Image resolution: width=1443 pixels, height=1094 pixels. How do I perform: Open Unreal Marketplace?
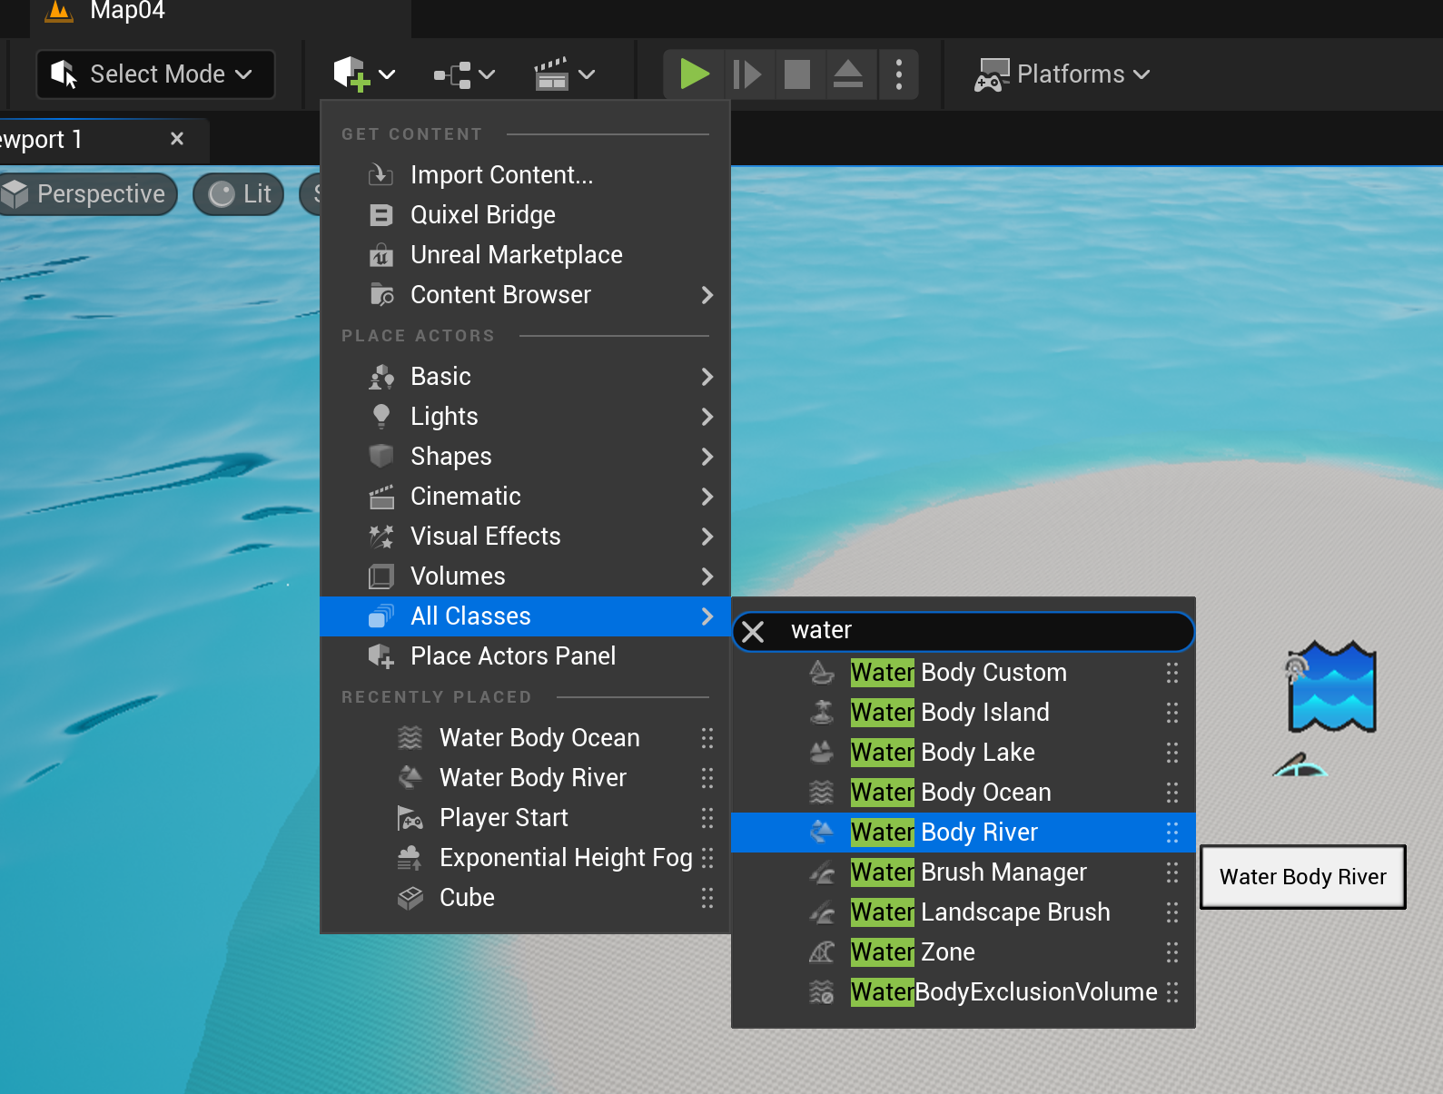[x=525, y=254]
